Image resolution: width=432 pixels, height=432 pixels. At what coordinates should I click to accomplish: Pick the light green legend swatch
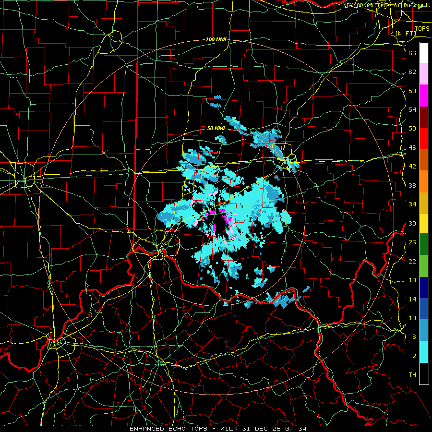point(424,266)
